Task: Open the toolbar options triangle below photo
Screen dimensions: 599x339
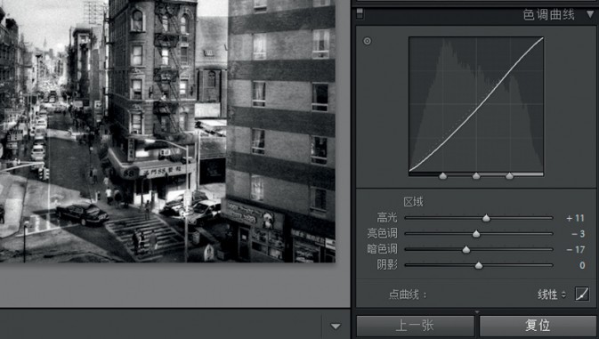Action: click(336, 327)
